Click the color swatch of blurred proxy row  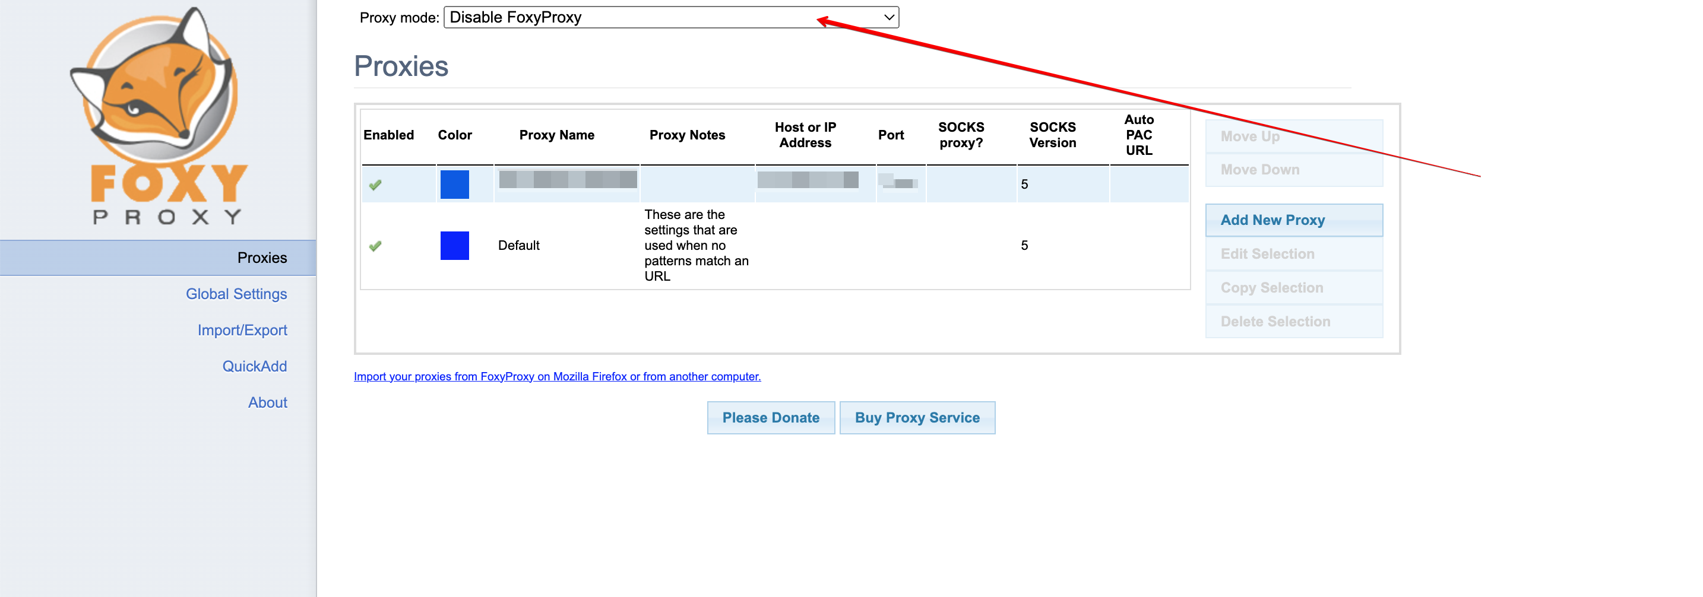[x=455, y=184]
